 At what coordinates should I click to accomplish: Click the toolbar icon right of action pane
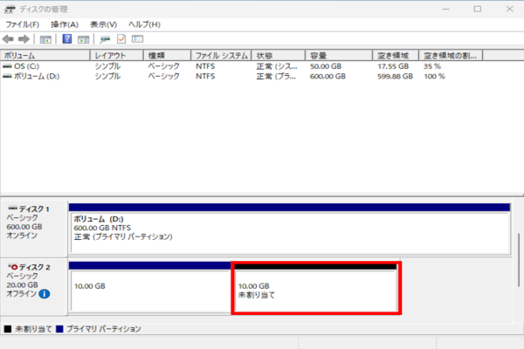pos(105,39)
